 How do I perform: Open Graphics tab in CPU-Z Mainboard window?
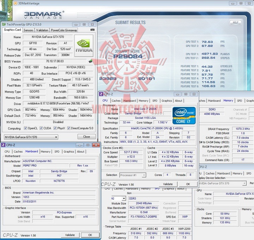click(69, 152)
